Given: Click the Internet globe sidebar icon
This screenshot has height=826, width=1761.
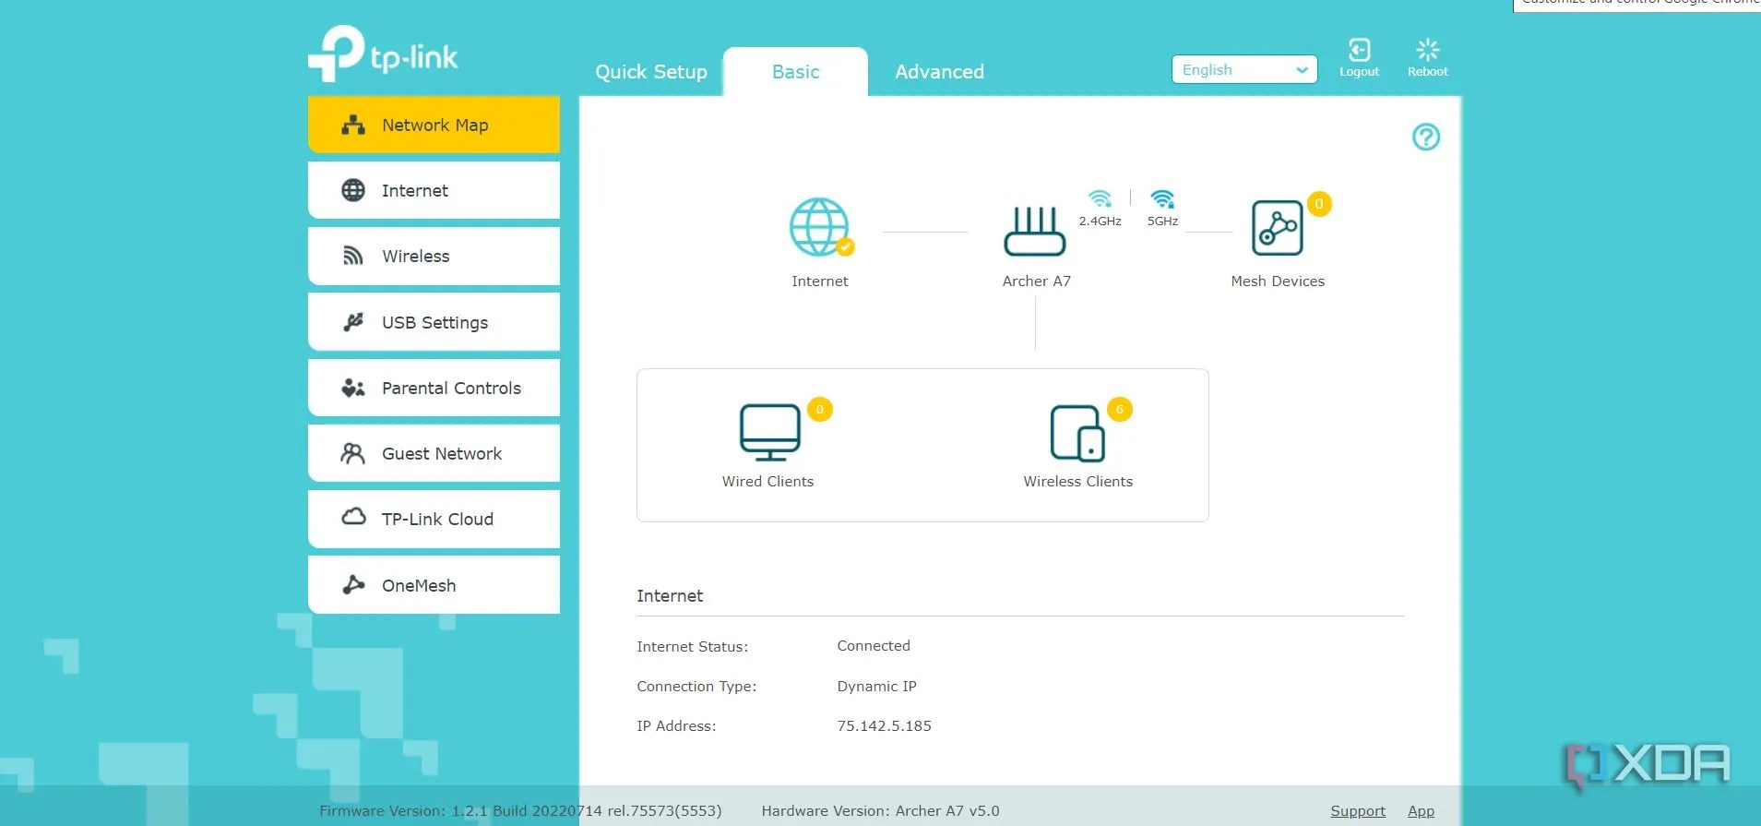Looking at the screenshot, I should point(353,190).
